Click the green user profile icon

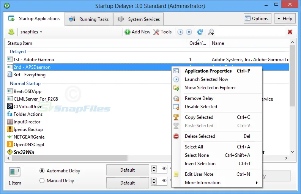[x=11, y=32]
